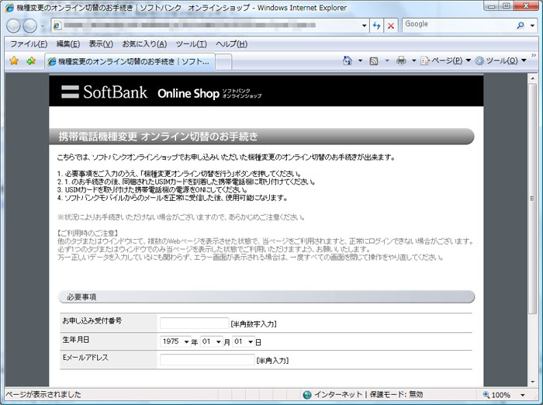
Task: Click the お申し込み受付番号 input field
Action: click(194, 324)
